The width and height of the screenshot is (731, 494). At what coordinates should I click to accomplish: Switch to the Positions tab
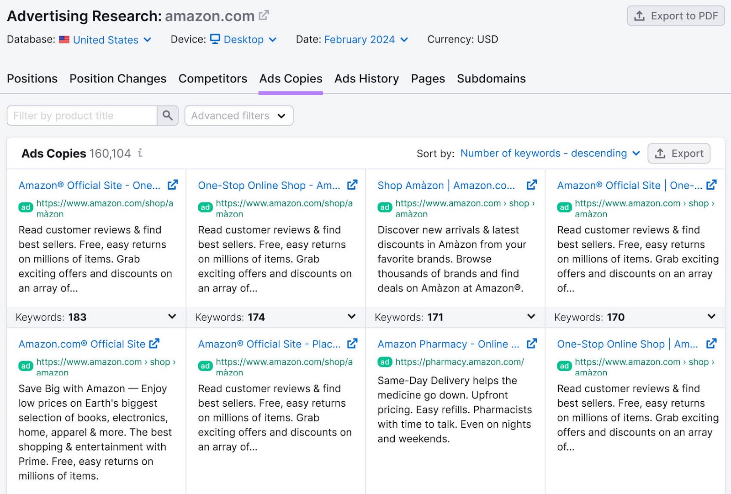click(32, 79)
